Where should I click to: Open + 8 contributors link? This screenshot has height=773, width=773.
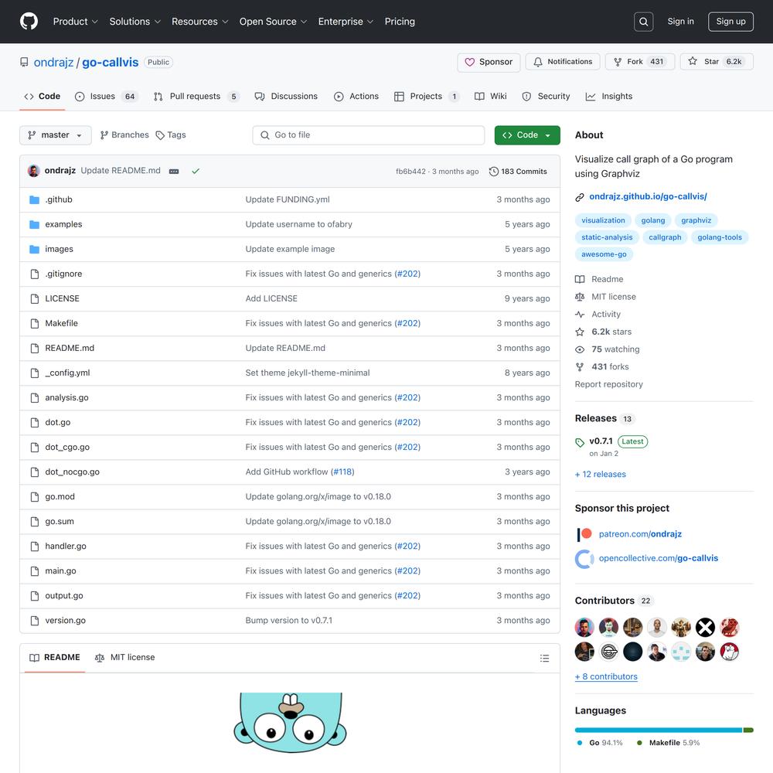606,677
